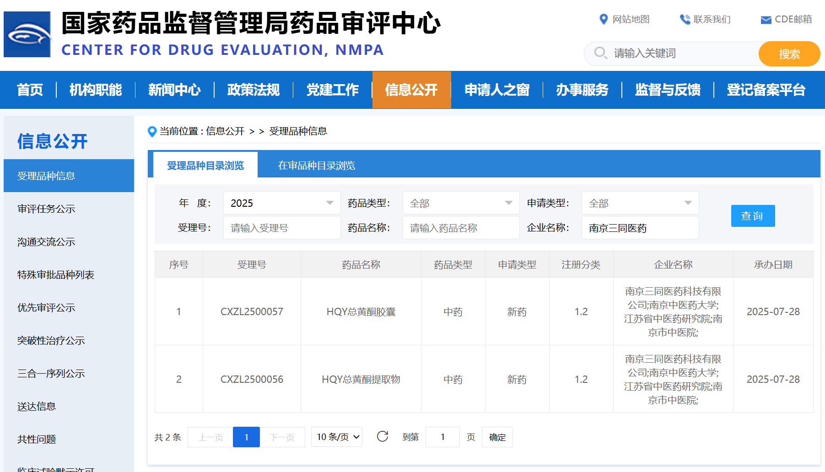Click the 受理号 input field

[281, 228]
